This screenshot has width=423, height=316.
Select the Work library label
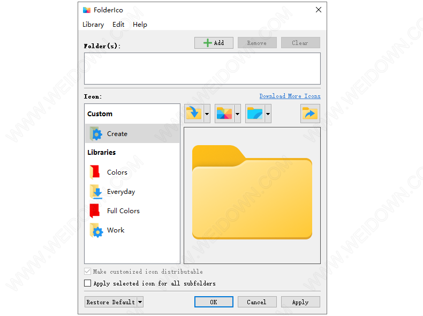pos(116,230)
